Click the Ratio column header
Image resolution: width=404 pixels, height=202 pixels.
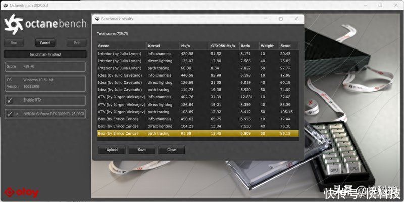(x=249, y=46)
